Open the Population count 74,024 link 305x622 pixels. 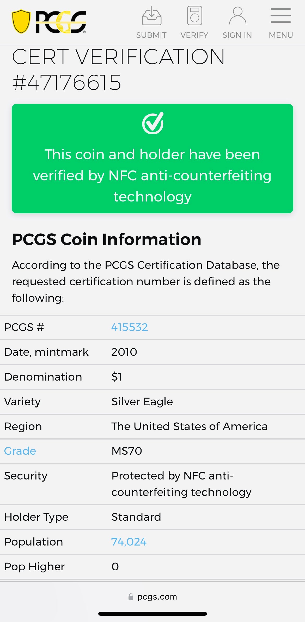click(129, 542)
